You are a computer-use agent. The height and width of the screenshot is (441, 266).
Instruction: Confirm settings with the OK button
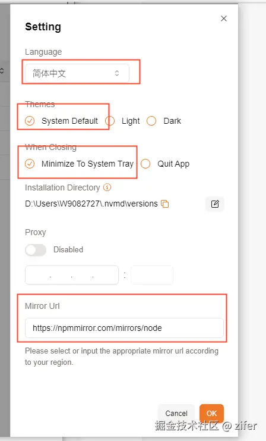211,413
